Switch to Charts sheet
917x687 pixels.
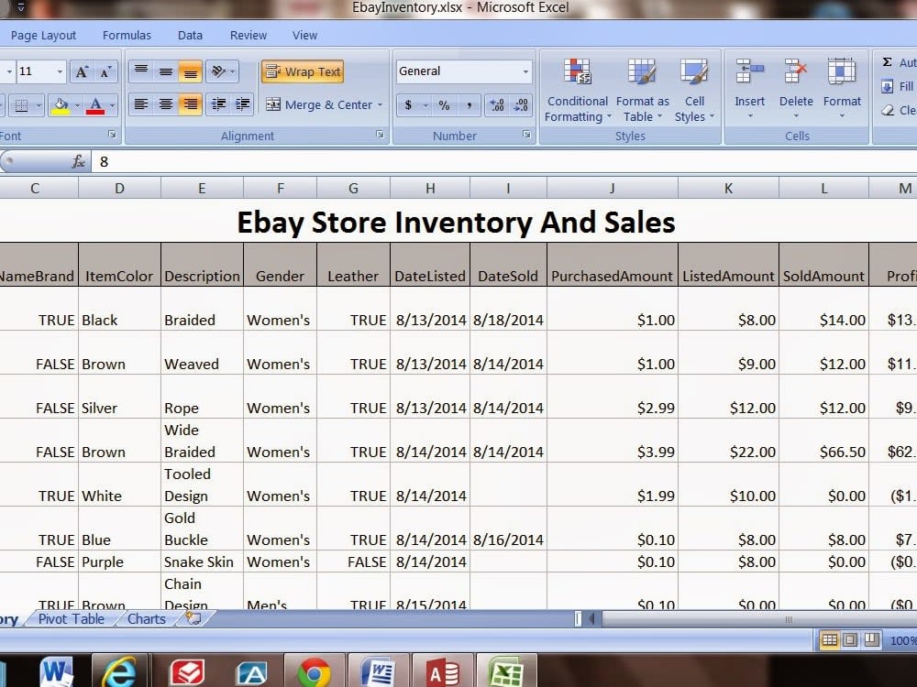pyautogui.click(x=146, y=618)
